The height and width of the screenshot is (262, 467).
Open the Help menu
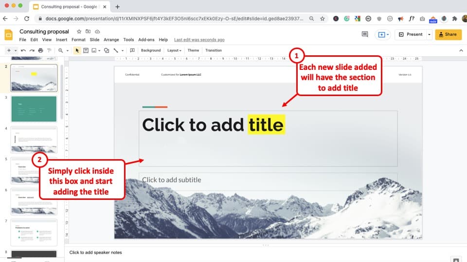pyautogui.click(x=163, y=40)
